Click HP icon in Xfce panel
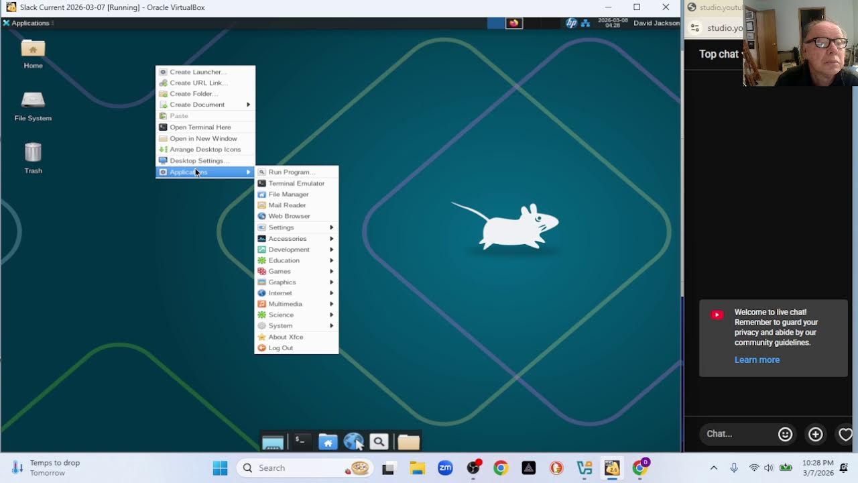This screenshot has width=858, height=483. [571, 23]
